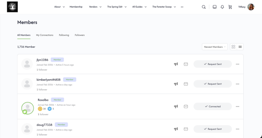
Task: Open more options for kimberlysmith808
Action: 237,84
